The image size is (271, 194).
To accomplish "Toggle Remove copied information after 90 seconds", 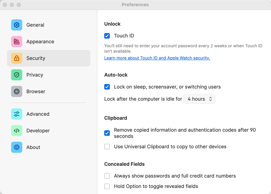I will (x=107, y=133).
